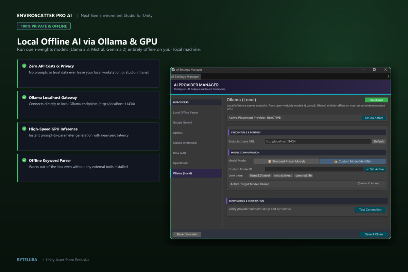Close the AI Settings Manager window

[x=386, y=69]
